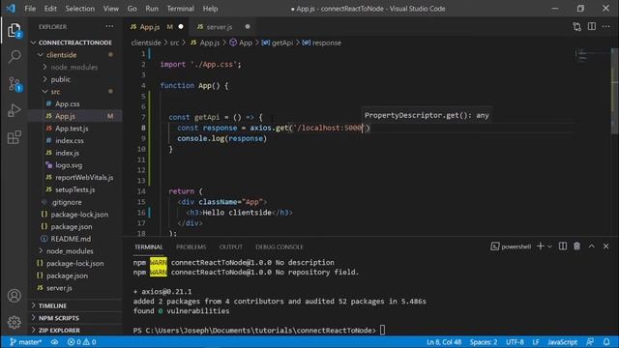Open the Explorer view in activity bar

pos(15,30)
